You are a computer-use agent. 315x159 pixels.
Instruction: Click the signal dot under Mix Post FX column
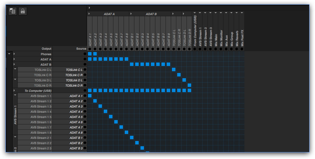[242, 49]
